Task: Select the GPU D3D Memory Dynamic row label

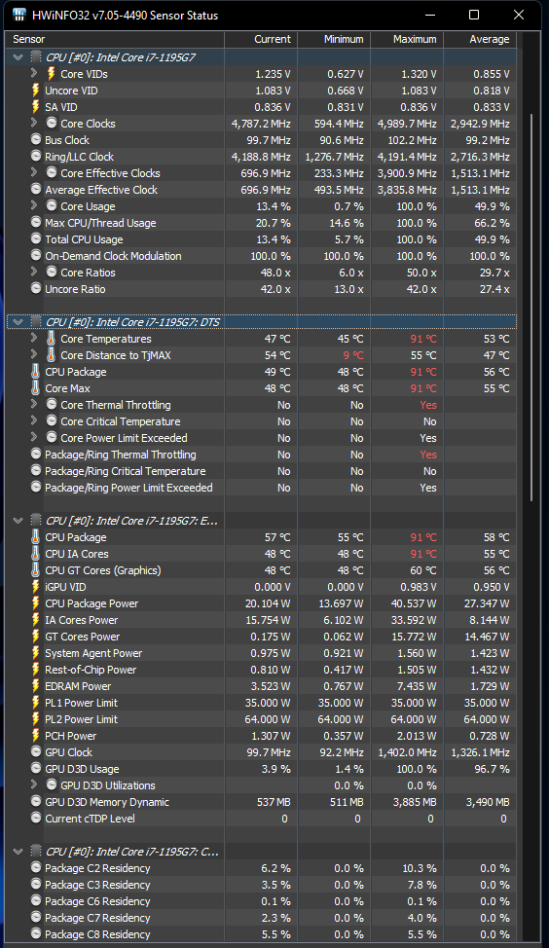Action: (x=107, y=802)
